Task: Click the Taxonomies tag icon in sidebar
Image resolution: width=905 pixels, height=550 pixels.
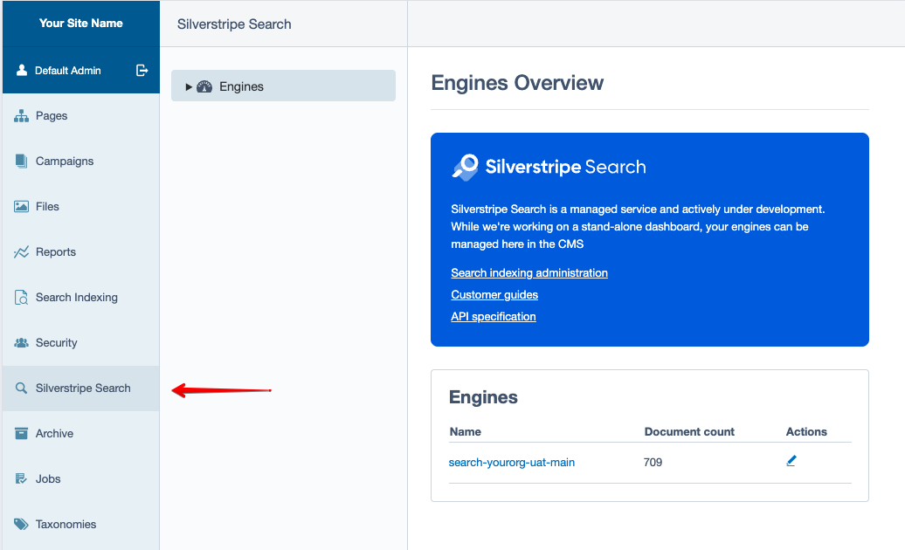Action: coord(22,525)
